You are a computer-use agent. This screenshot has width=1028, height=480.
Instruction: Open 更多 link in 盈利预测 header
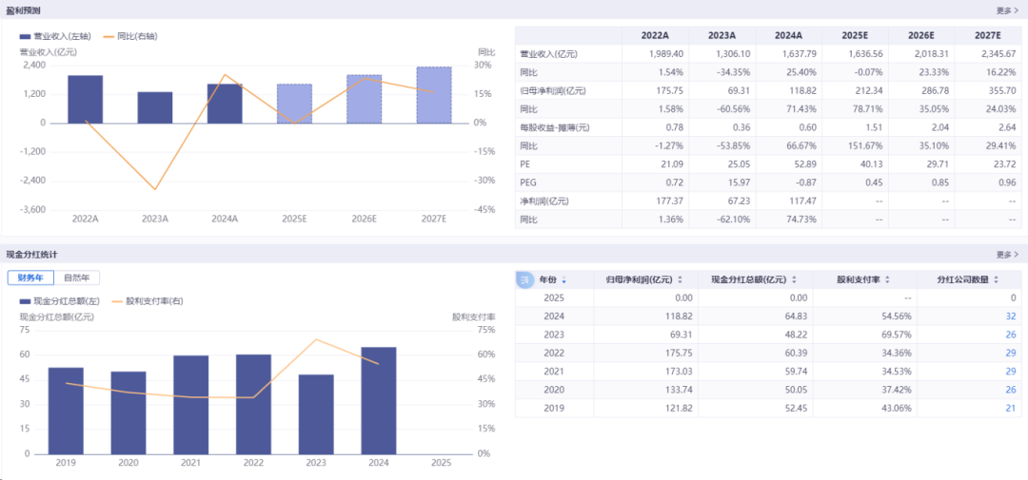point(1007,10)
